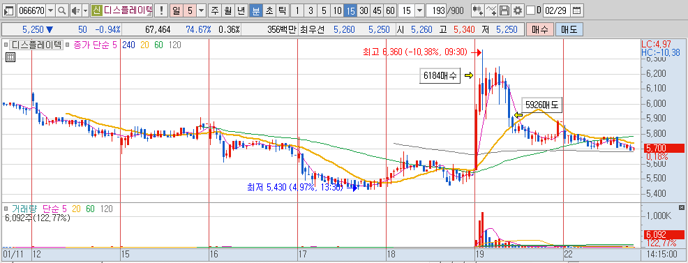Click the small square marker before 거래량 legend
Screen dimensions: 688x263
coord(6,209)
